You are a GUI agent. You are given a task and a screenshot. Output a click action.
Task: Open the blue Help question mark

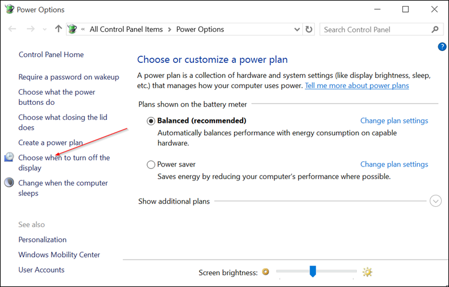[442, 47]
